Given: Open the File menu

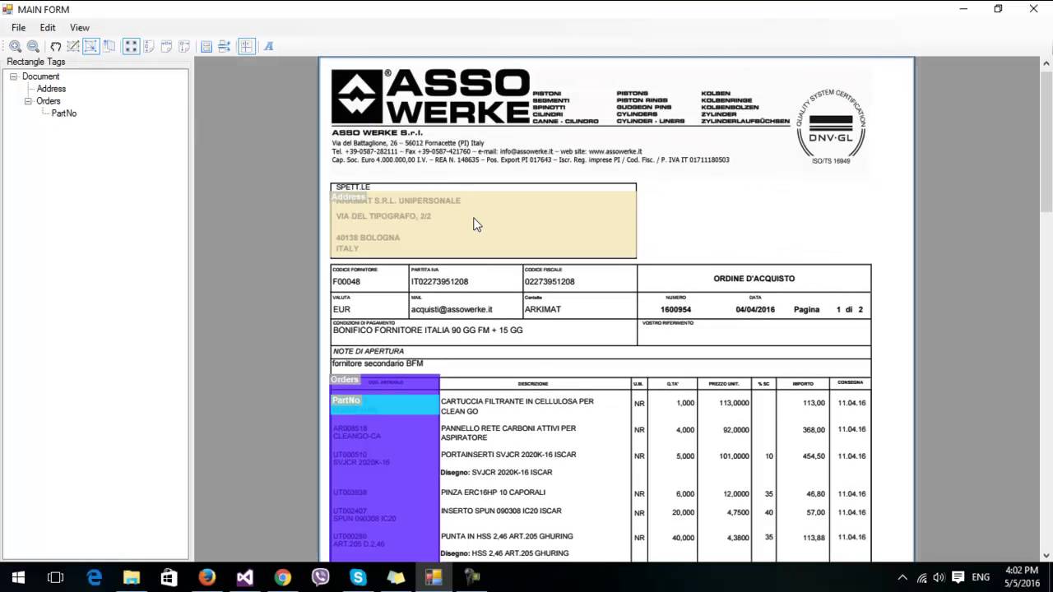Looking at the screenshot, I should pos(18,28).
